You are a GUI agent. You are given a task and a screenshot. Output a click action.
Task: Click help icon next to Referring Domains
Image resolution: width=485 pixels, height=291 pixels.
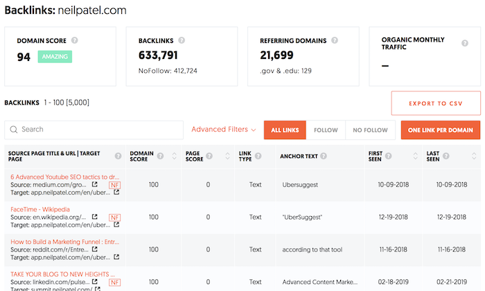[335, 40]
